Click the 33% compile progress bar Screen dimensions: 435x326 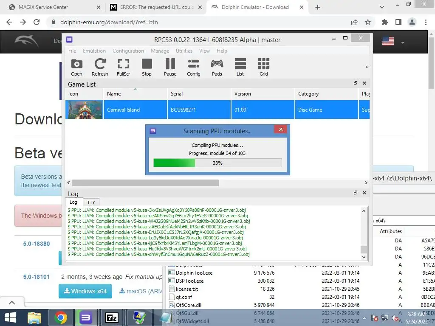pyautogui.click(x=217, y=163)
